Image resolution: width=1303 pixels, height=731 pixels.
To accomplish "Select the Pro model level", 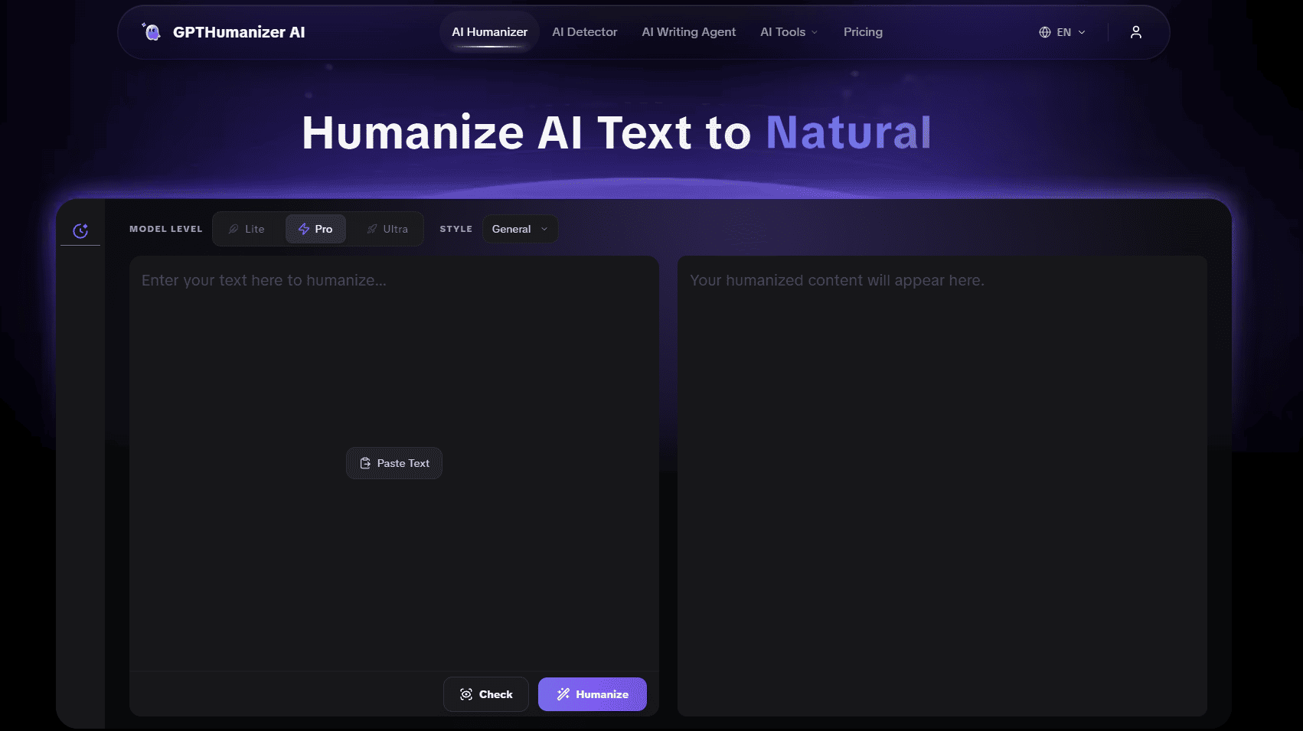I will click(315, 229).
